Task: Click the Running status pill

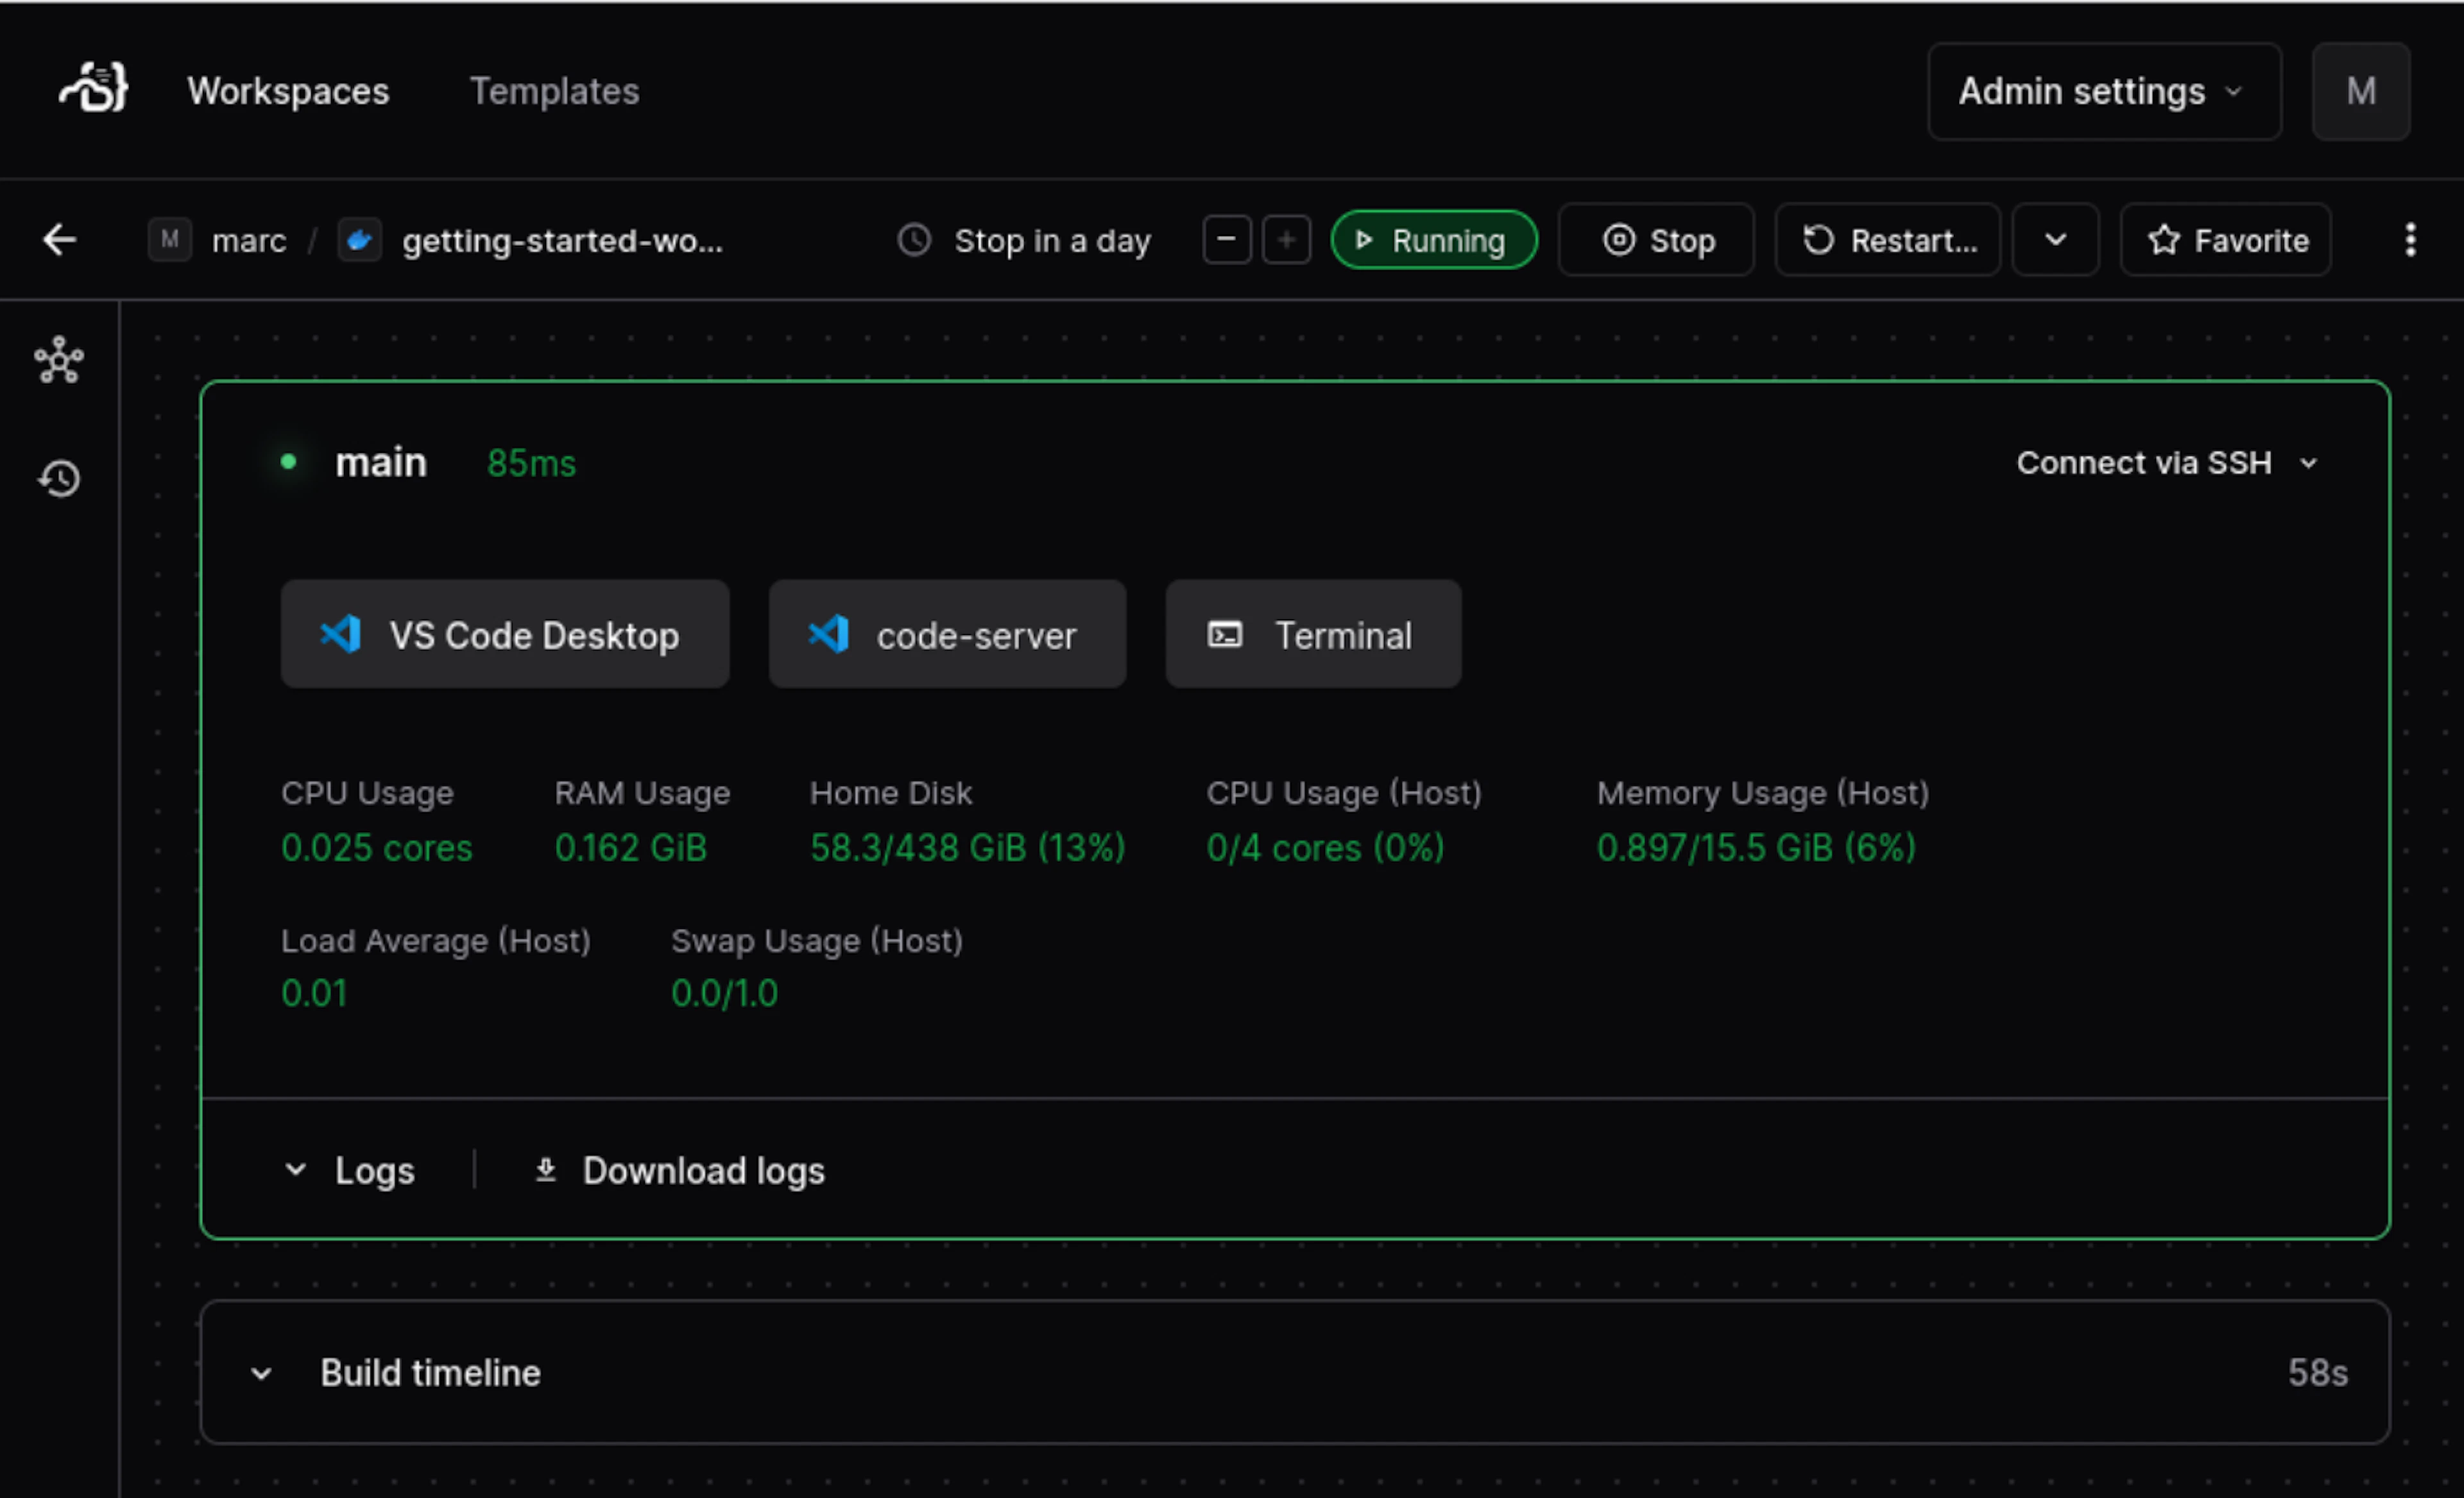Action: coord(1433,240)
